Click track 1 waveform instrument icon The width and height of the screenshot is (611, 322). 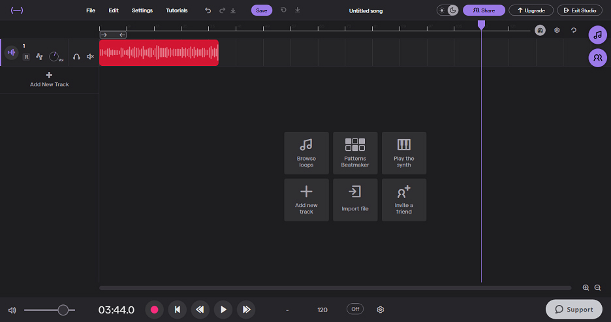[x=11, y=52]
